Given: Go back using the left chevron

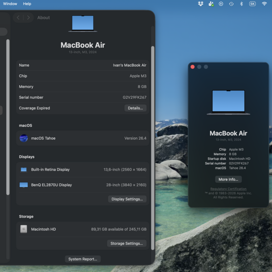Looking at the screenshot, I should point(18,18).
